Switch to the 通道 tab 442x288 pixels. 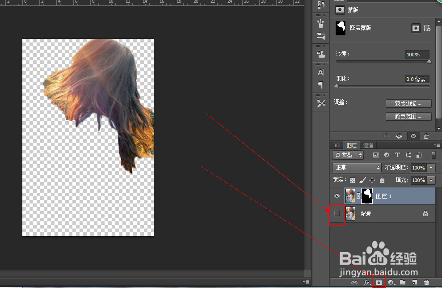368,145
